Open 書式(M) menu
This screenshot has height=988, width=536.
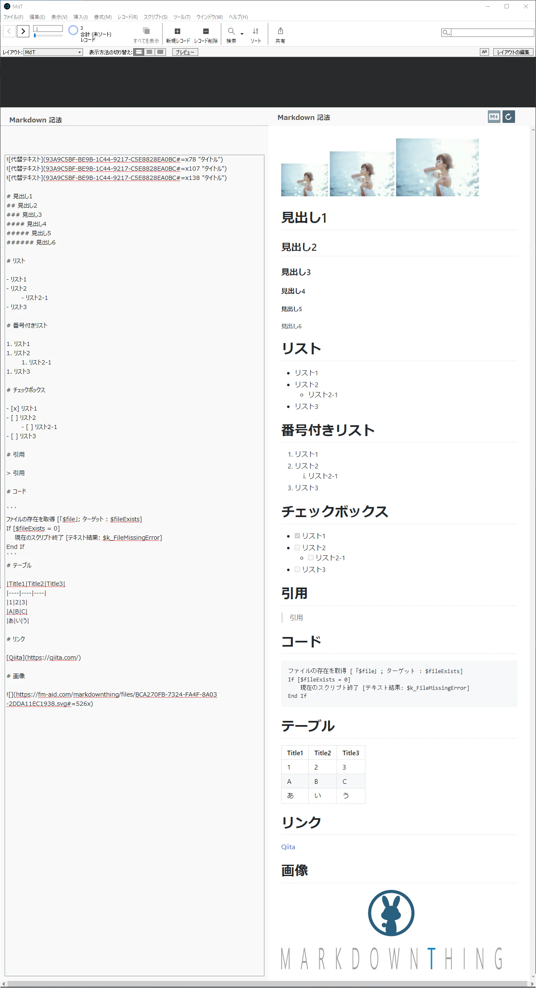(103, 17)
